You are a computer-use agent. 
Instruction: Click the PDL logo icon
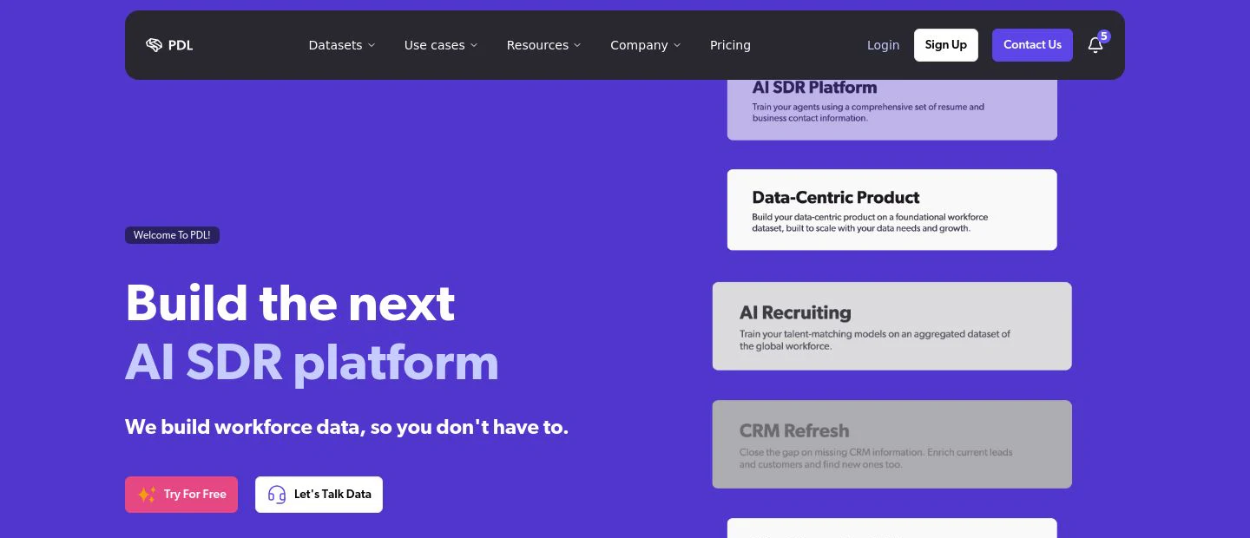pos(155,45)
